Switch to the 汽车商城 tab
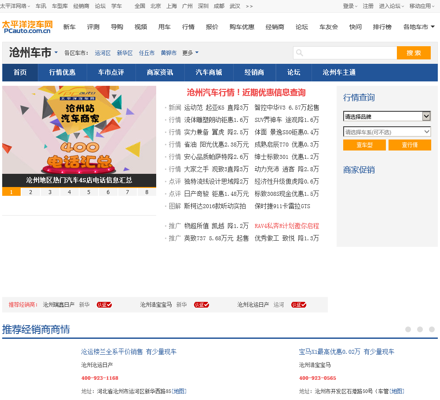 point(209,73)
